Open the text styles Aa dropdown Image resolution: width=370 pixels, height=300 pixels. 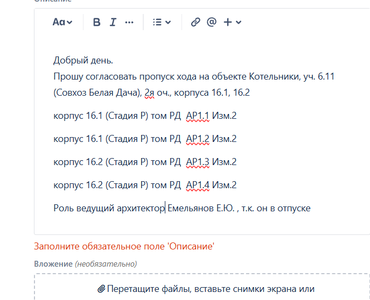[62, 22]
